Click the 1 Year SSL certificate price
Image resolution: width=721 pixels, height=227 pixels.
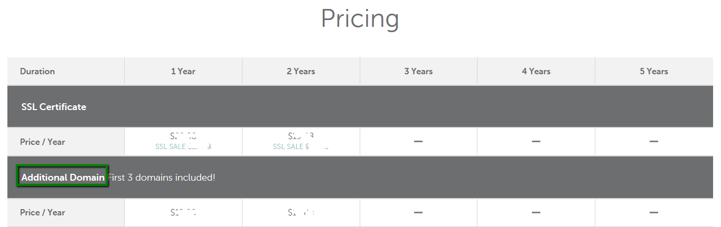coord(183,136)
